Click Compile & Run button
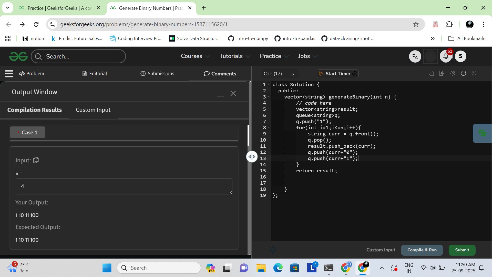 pyautogui.click(x=422, y=250)
